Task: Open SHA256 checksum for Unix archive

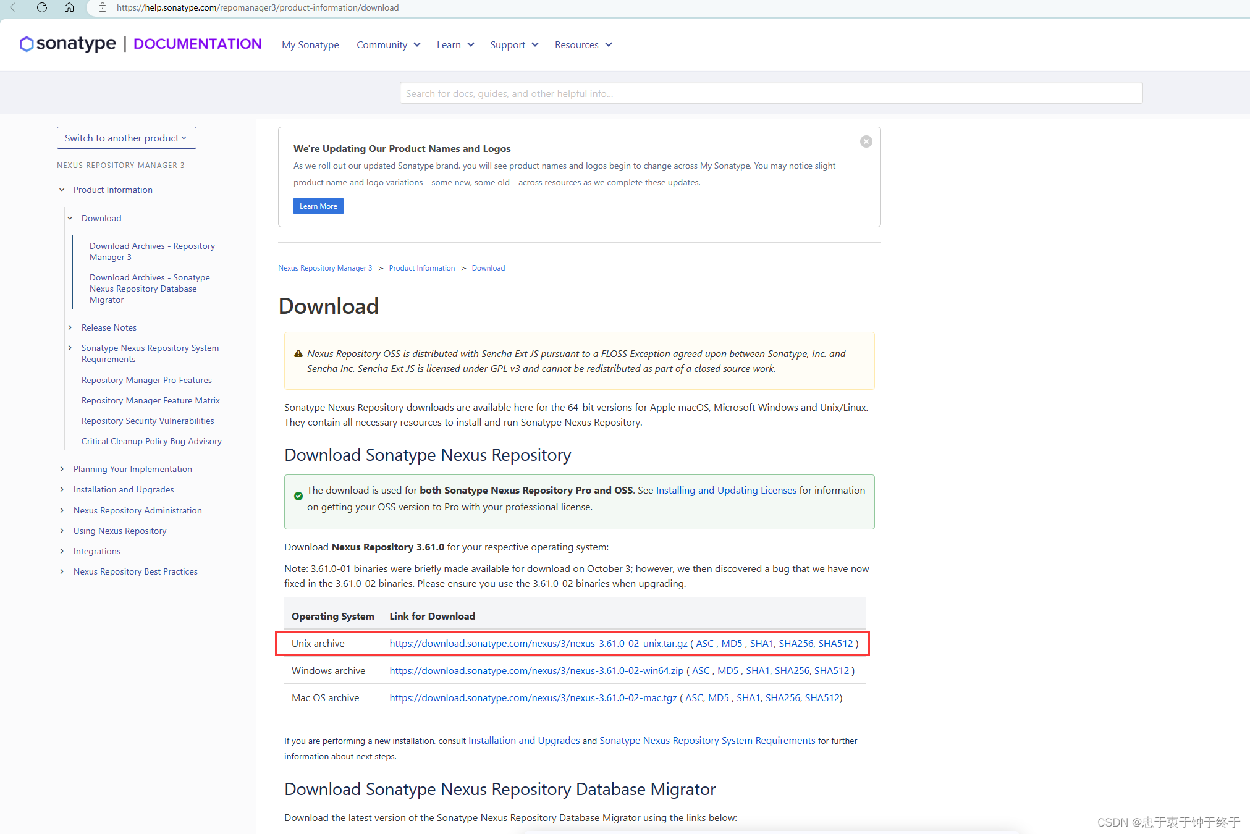Action: [x=796, y=643]
